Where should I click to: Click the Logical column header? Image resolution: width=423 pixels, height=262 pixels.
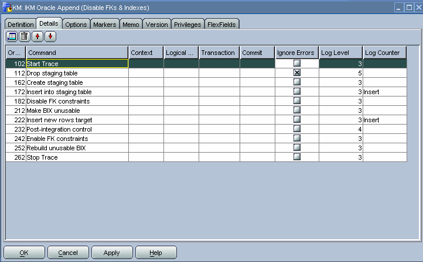click(181, 53)
